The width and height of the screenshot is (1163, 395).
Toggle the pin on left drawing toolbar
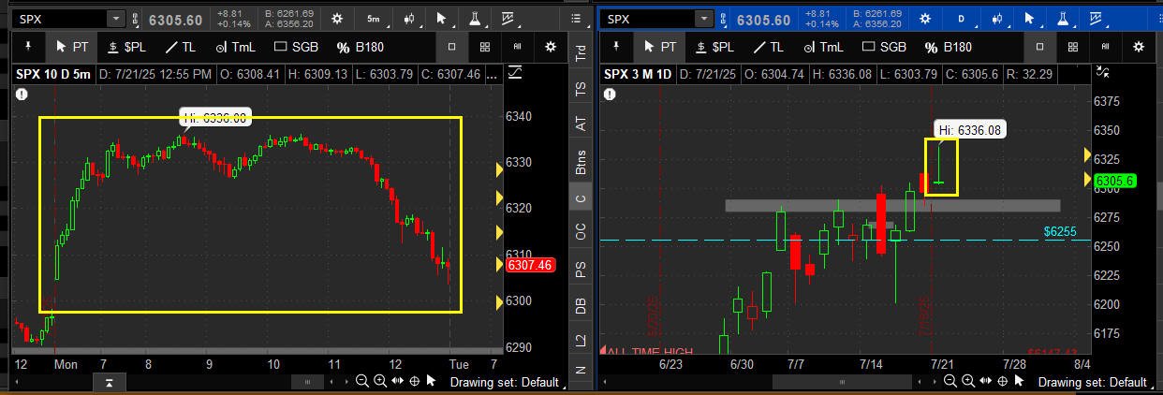[x=28, y=47]
